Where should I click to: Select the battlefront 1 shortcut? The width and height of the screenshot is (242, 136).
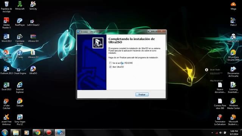[233, 38]
